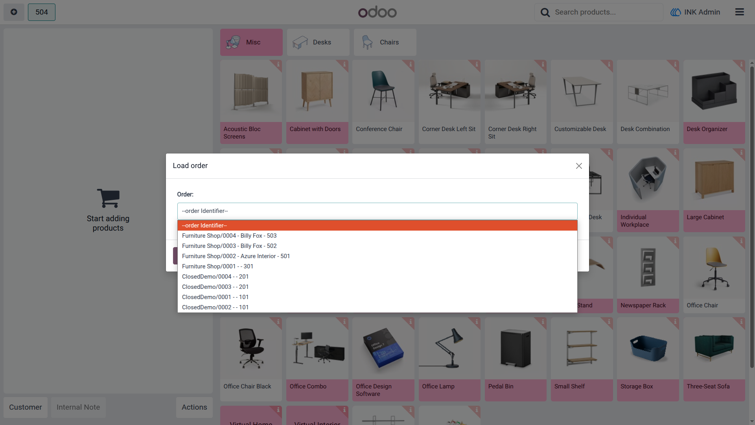Show info for Storage Box

[675, 322]
